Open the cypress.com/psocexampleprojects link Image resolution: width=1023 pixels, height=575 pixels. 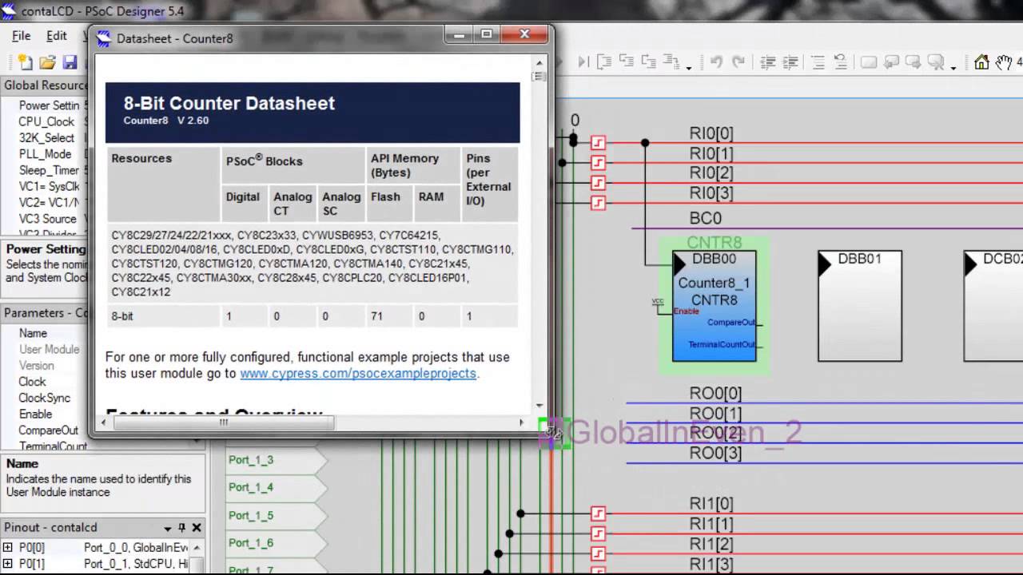(x=358, y=373)
